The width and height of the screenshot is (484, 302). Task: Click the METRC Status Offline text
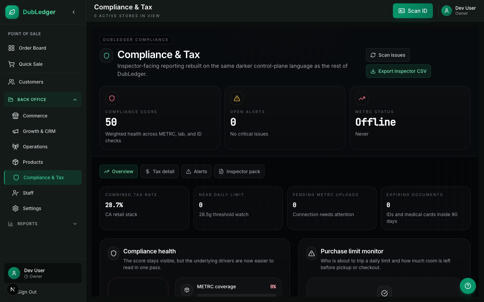[x=375, y=122]
